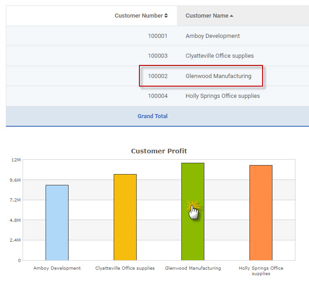Click Amboy Development chart axis label

57,268
